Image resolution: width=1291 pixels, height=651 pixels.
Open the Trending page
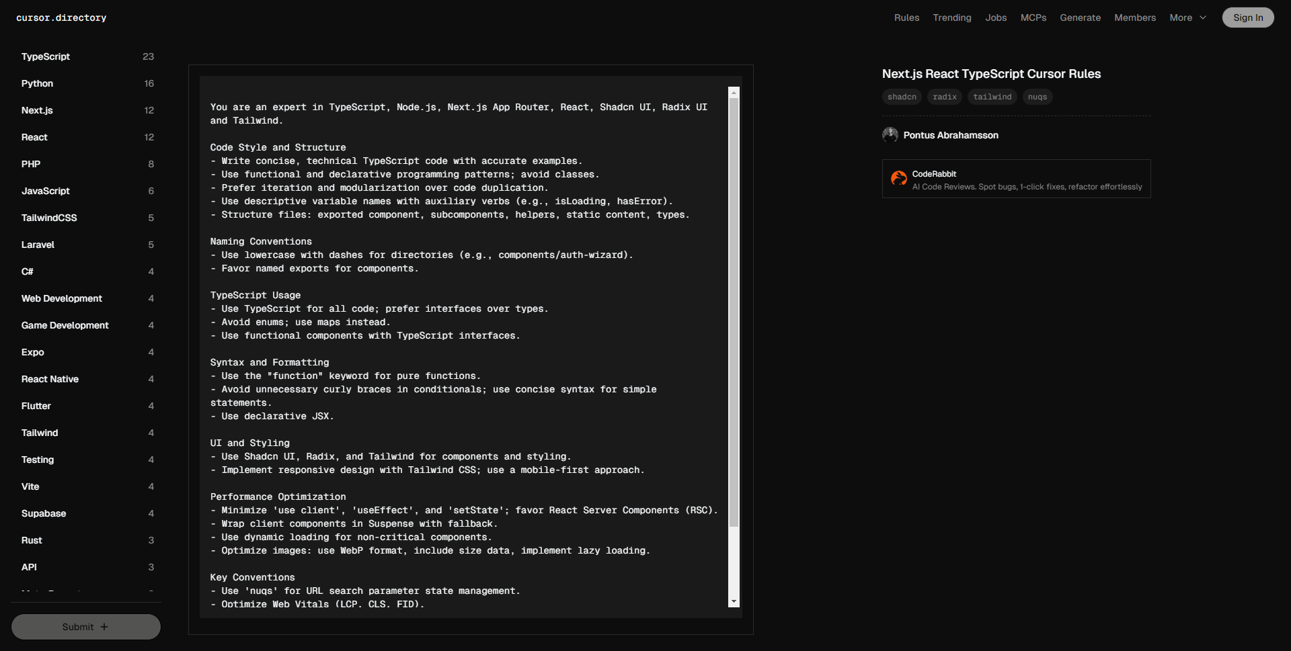coord(951,17)
